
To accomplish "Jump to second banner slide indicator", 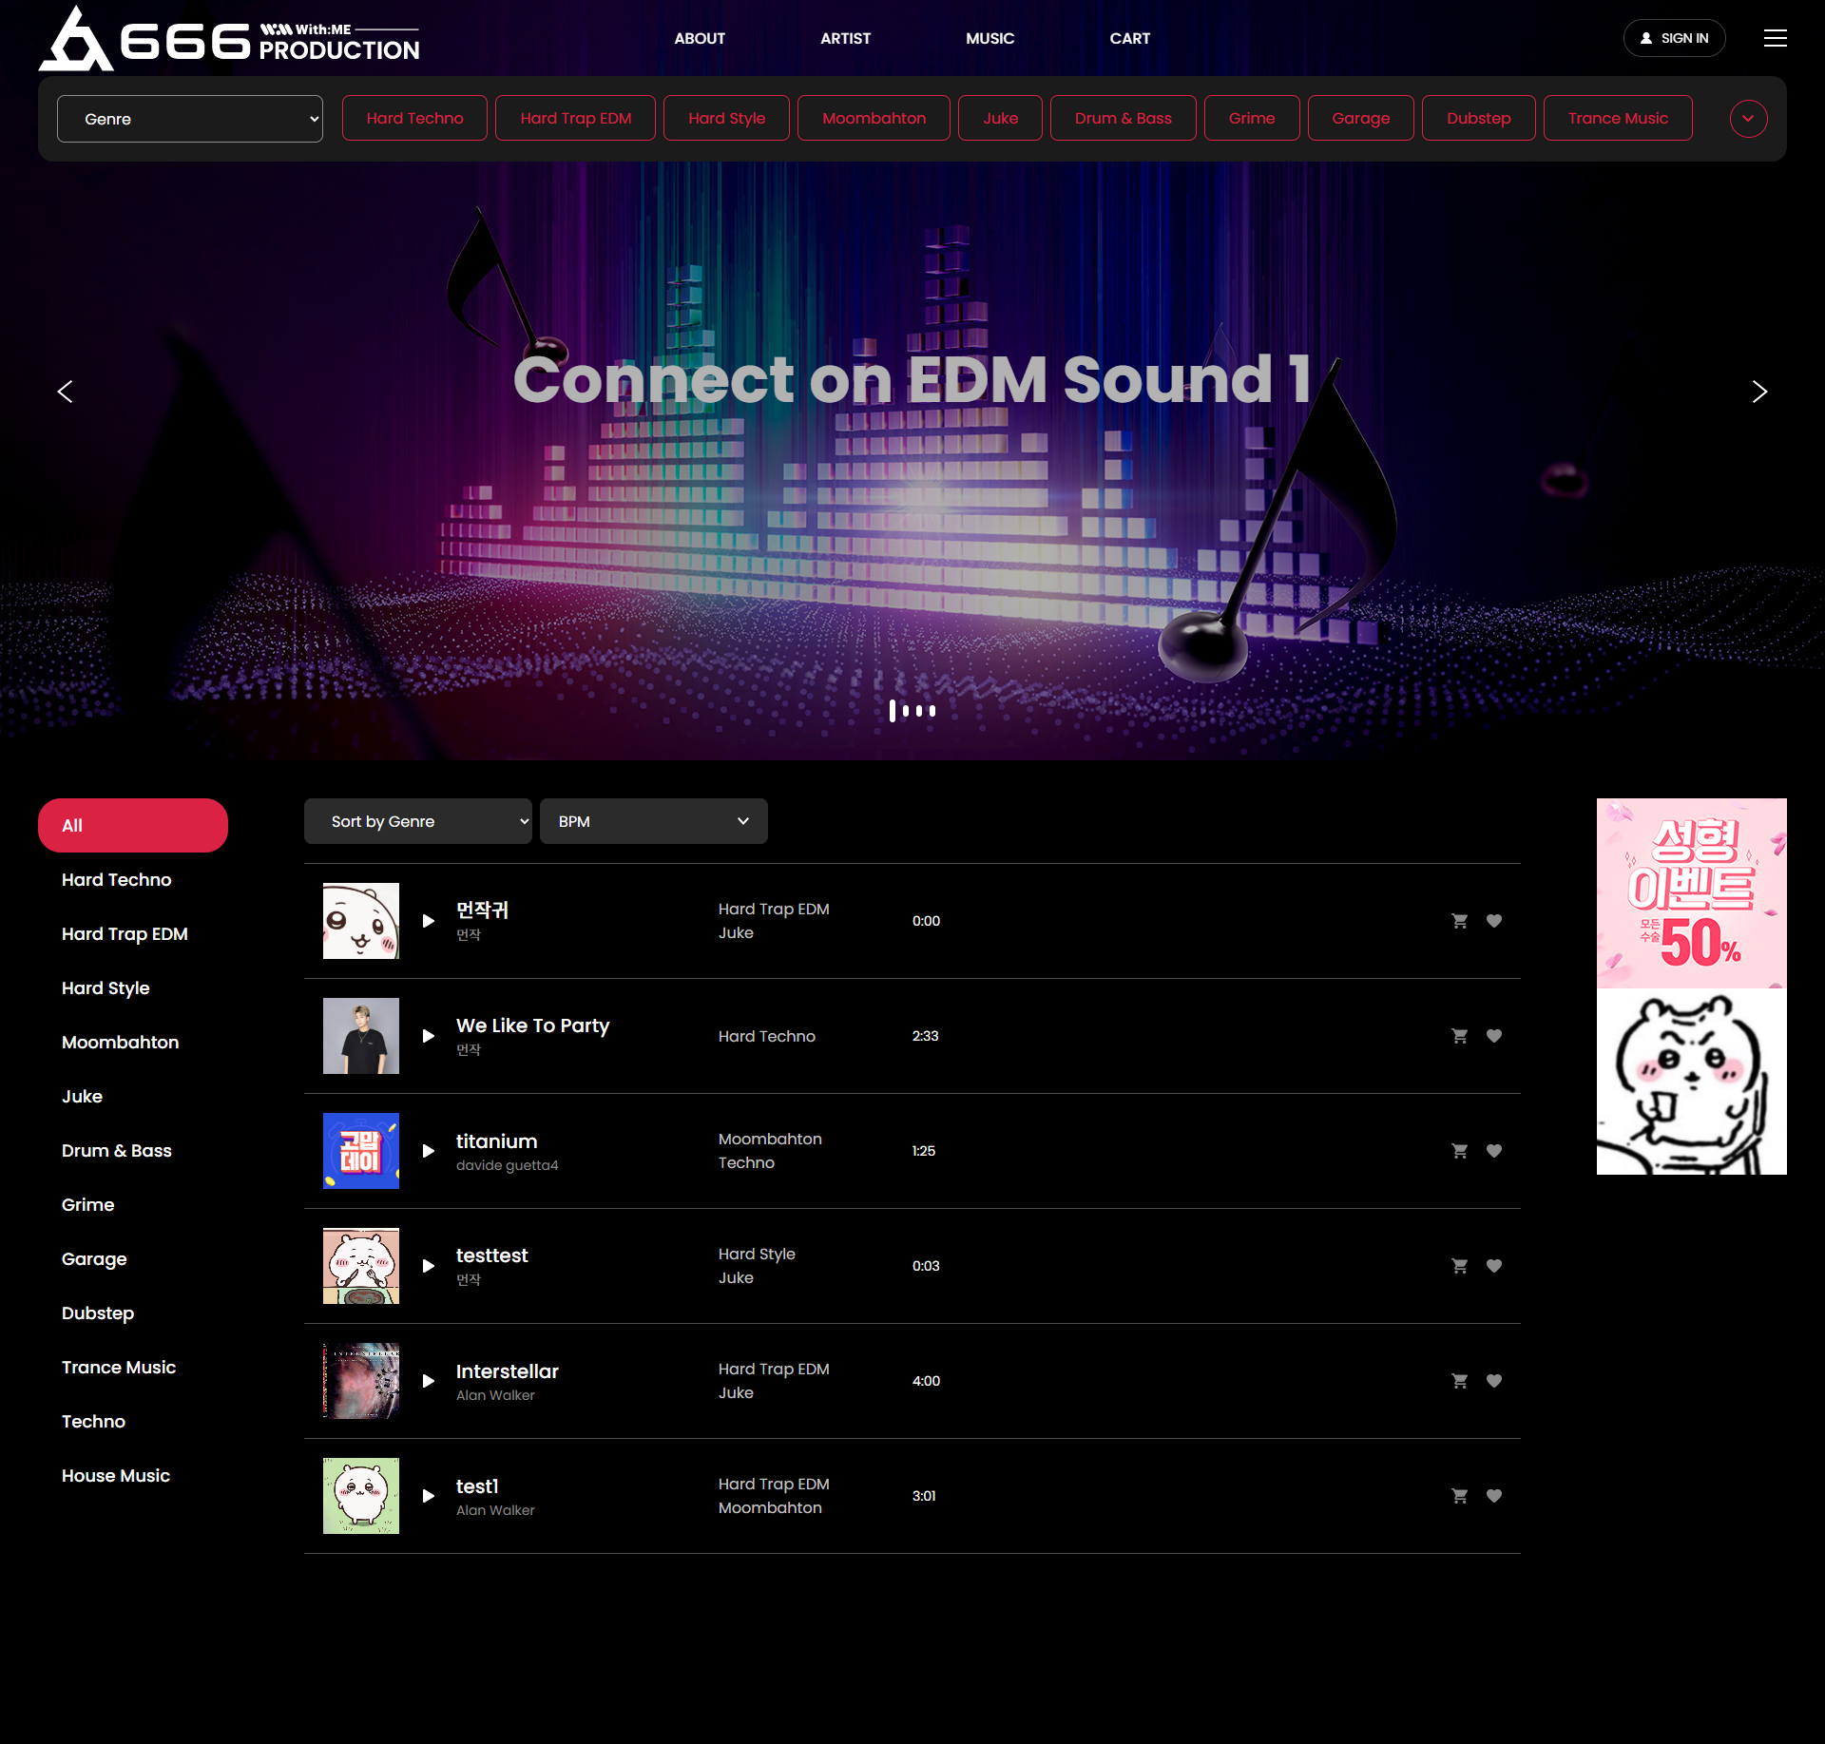I will 906,710.
